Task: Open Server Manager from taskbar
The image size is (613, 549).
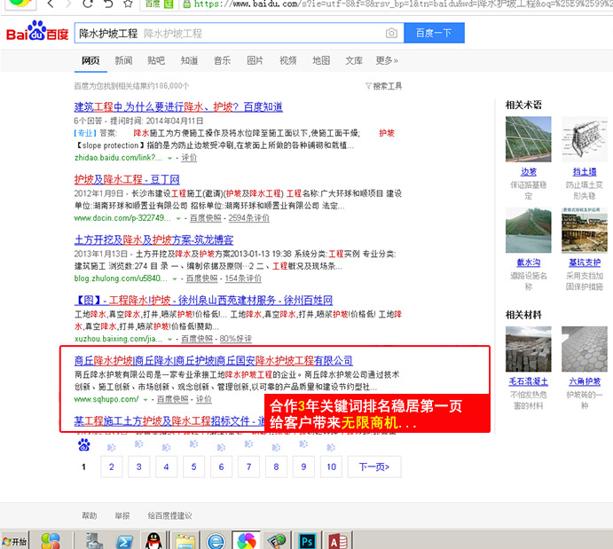Action: pyautogui.click(x=94, y=541)
